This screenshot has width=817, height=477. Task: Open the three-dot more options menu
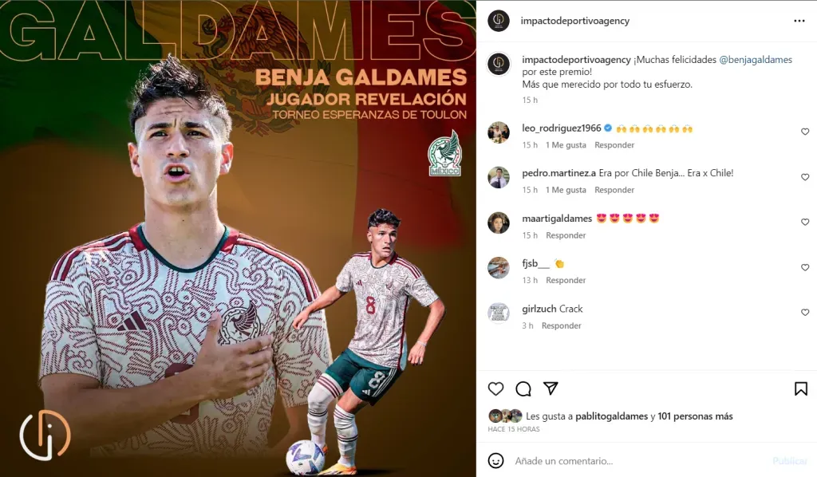pos(799,21)
